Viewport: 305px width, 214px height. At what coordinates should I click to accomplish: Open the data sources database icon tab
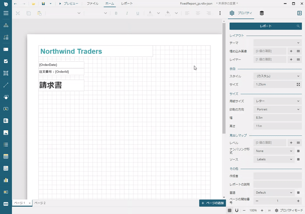[x=262, y=13]
